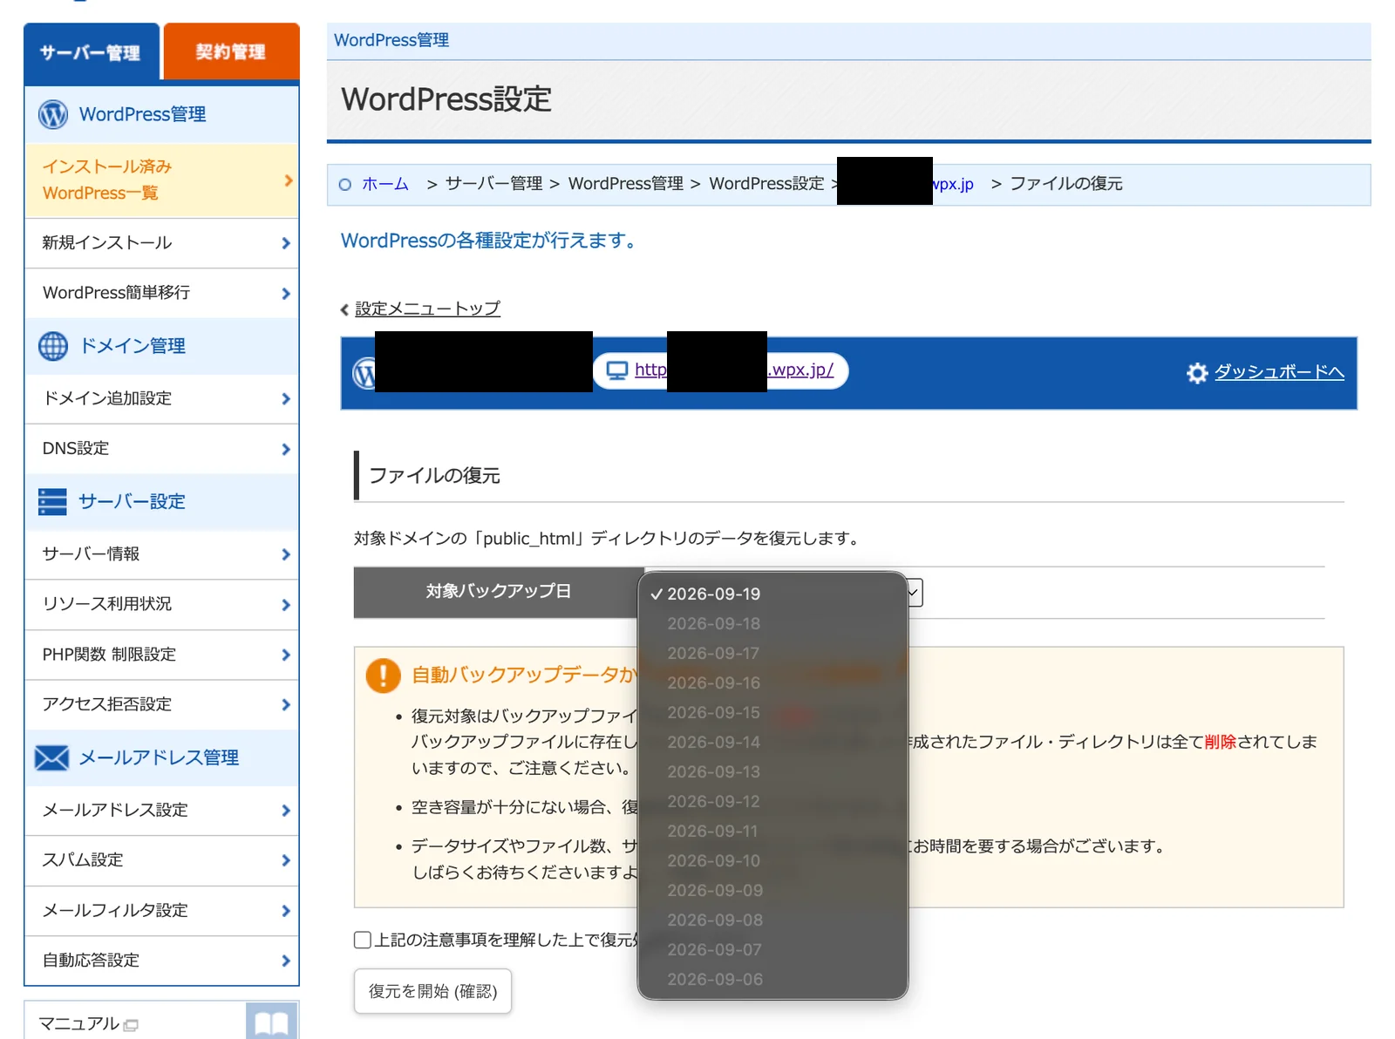This screenshot has height=1039, width=1395.
Task: Open WordPress簡単移行 menu item
Action: (x=162, y=293)
